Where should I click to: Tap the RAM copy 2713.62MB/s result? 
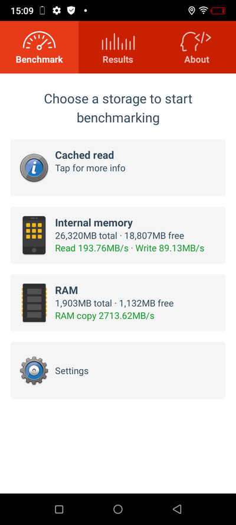[104, 316]
